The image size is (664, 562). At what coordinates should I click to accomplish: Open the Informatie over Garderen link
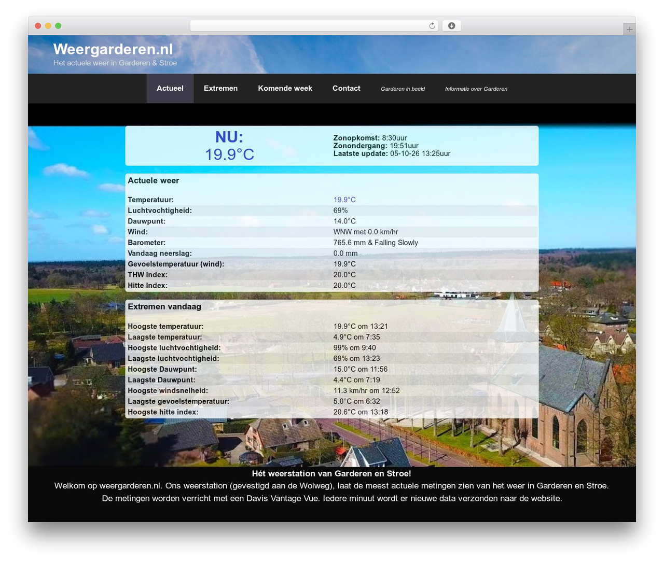tap(476, 89)
